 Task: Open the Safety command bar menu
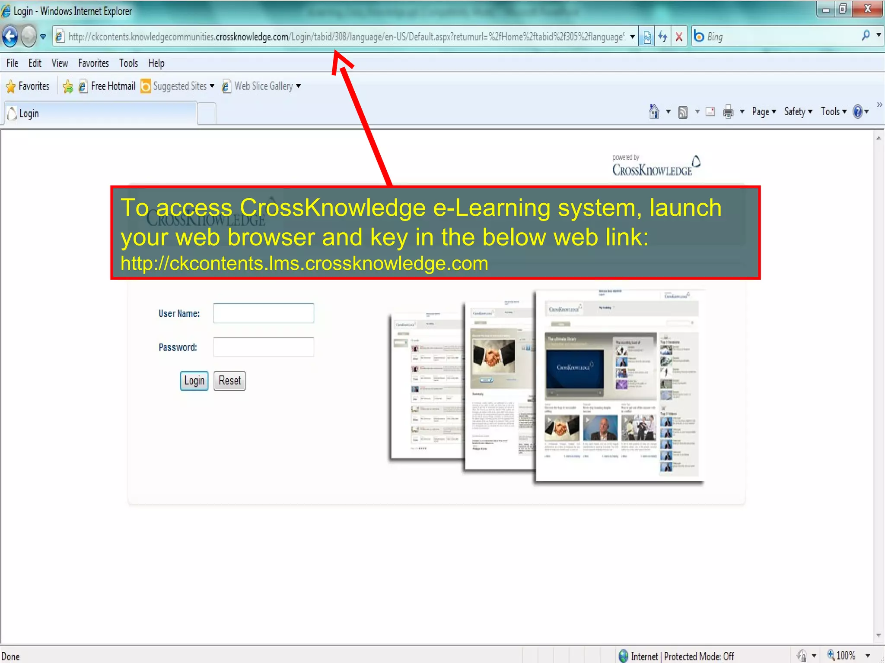point(798,112)
